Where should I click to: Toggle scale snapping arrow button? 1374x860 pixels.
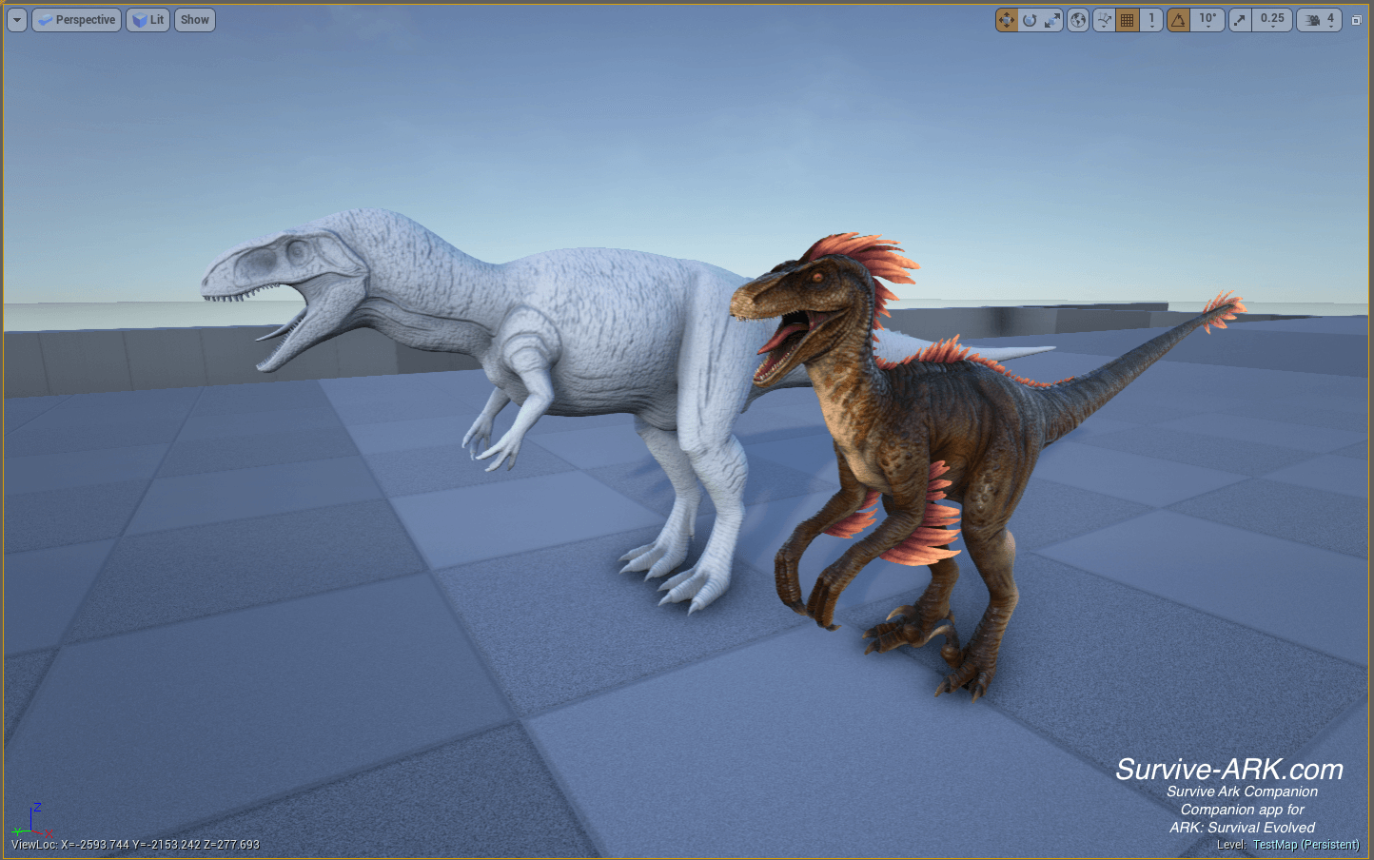(x=1240, y=20)
